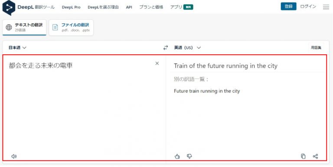Select alternative 'Future train running in the city'

coord(207,91)
